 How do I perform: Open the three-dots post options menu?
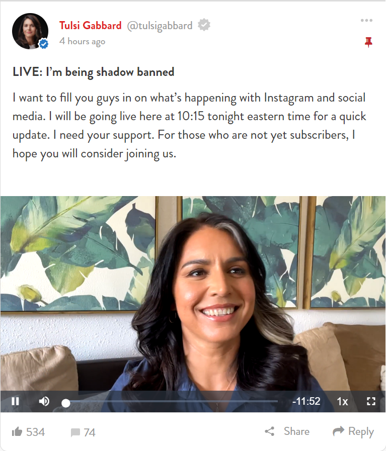tap(366, 21)
